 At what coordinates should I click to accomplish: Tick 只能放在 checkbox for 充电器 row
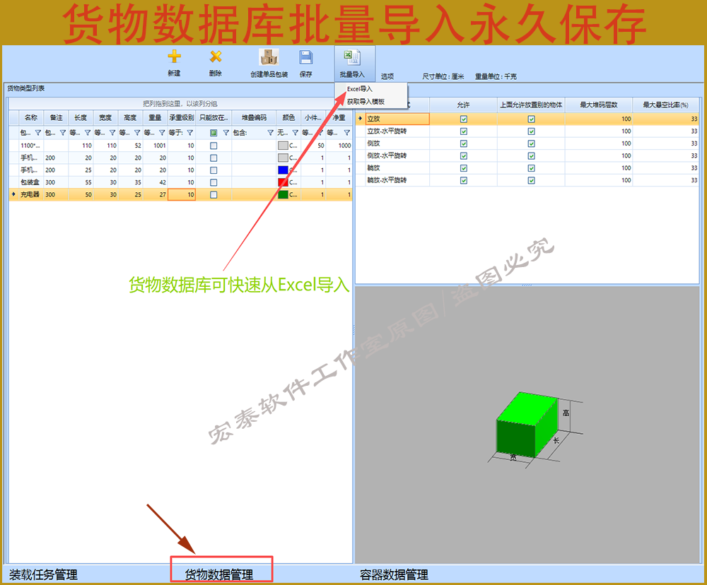(x=214, y=195)
